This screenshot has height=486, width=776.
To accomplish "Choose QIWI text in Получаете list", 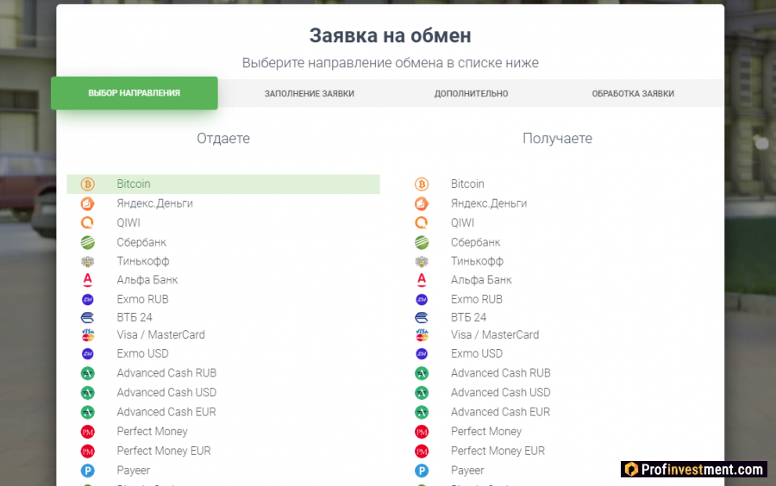I will coord(463,222).
